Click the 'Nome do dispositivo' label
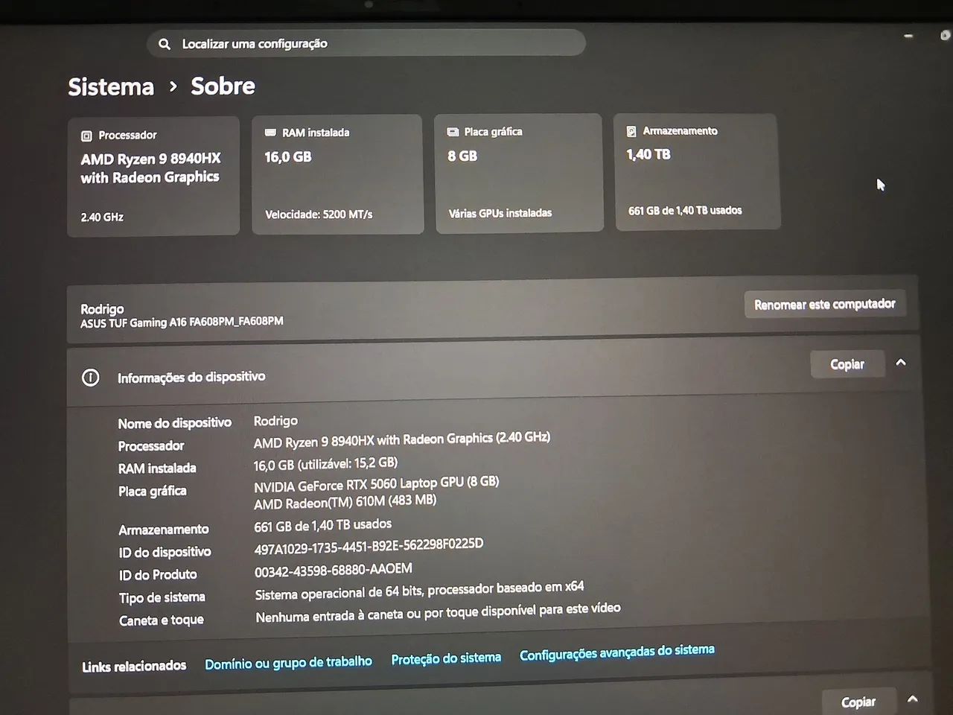953x715 pixels. tap(174, 423)
